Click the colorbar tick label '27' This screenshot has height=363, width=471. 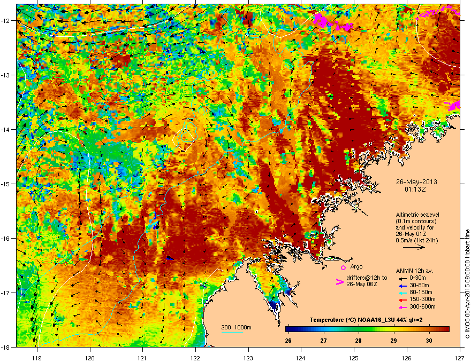[x=323, y=341]
